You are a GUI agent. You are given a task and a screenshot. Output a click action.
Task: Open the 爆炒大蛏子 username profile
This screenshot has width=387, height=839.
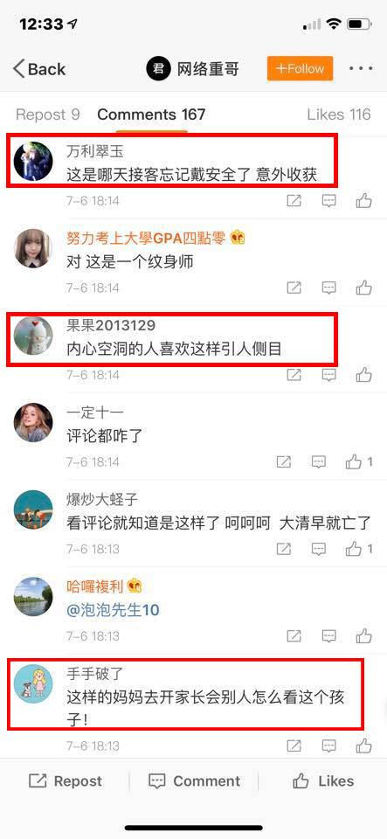tap(102, 499)
